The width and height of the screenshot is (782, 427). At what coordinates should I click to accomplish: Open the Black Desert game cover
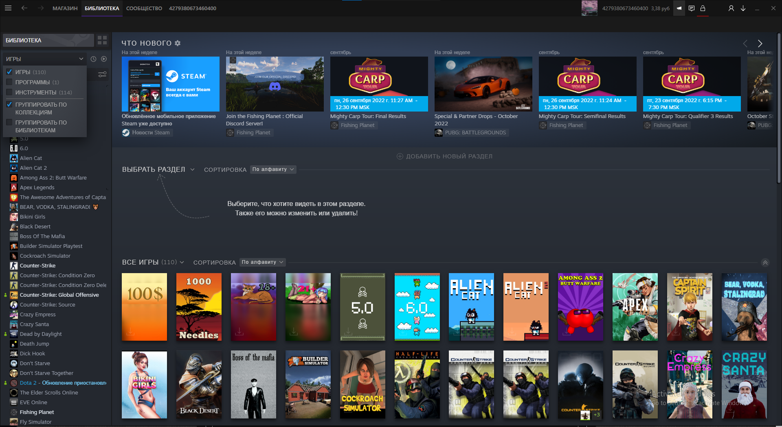(x=199, y=385)
